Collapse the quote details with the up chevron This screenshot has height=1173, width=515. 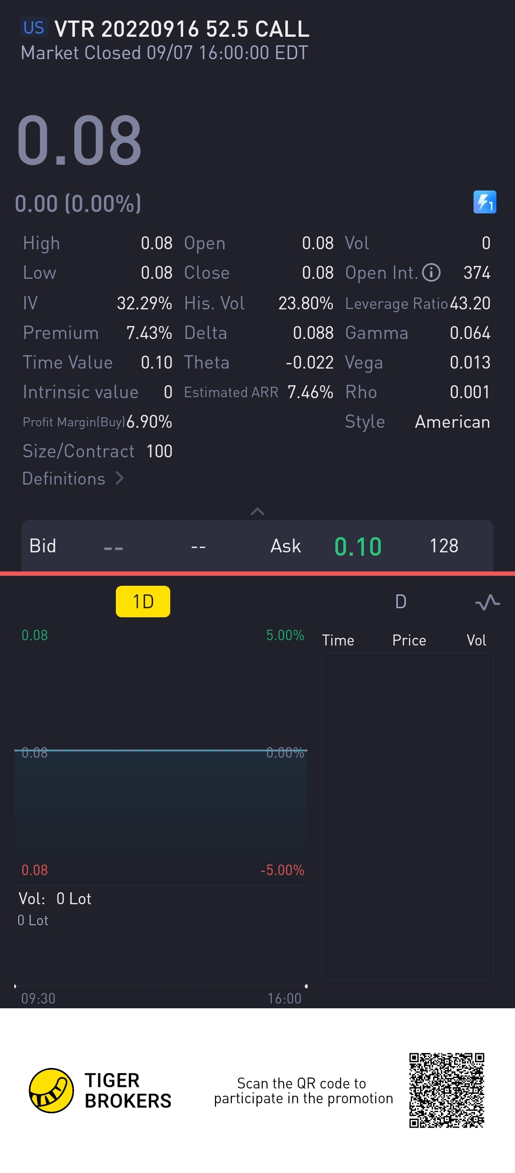pyautogui.click(x=257, y=511)
